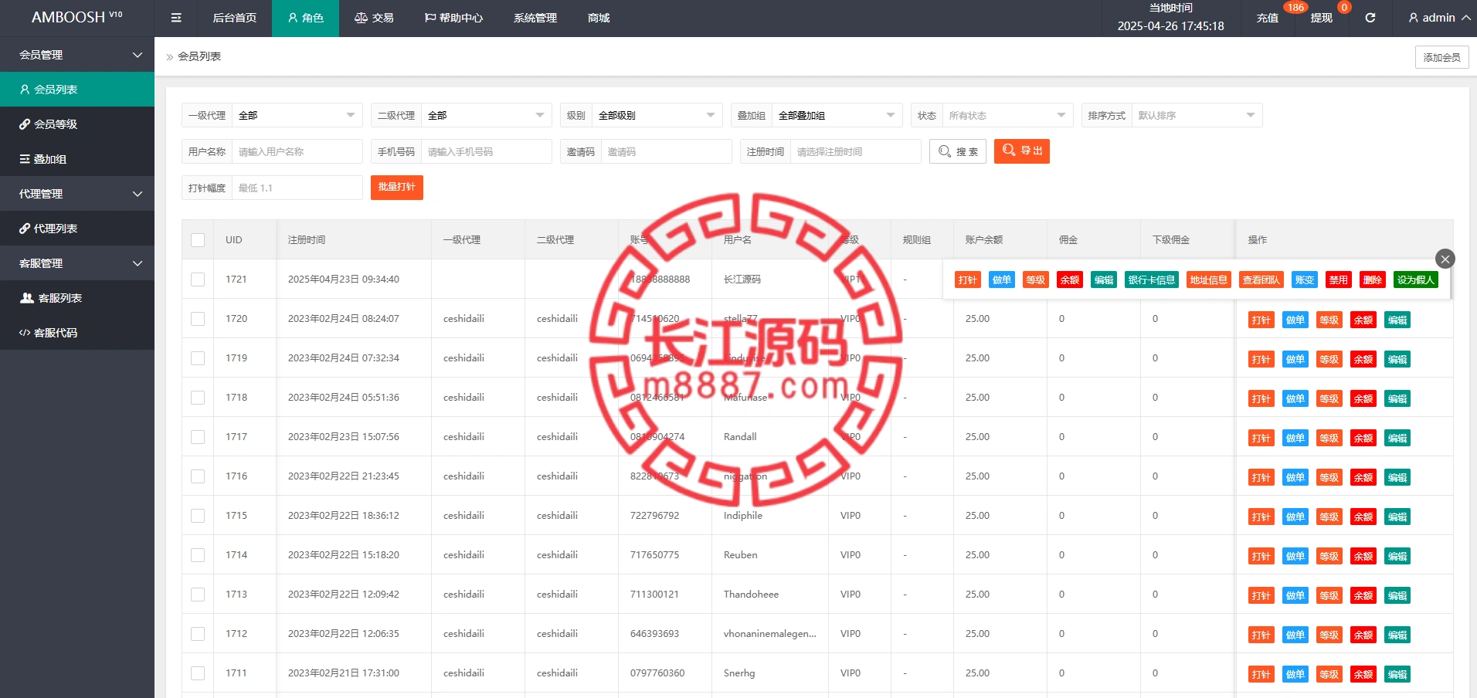This screenshot has width=1477, height=698.
Task: Click the 添加会员 button
Action: click(x=1442, y=57)
